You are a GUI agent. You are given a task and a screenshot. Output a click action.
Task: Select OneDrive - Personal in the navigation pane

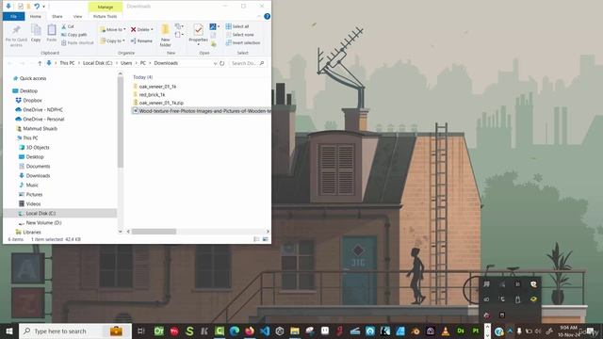coord(40,120)
